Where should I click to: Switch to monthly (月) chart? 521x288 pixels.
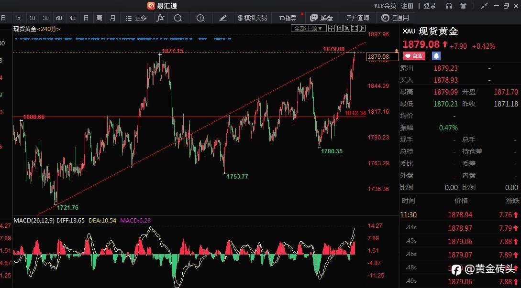(x=112, y=18)
